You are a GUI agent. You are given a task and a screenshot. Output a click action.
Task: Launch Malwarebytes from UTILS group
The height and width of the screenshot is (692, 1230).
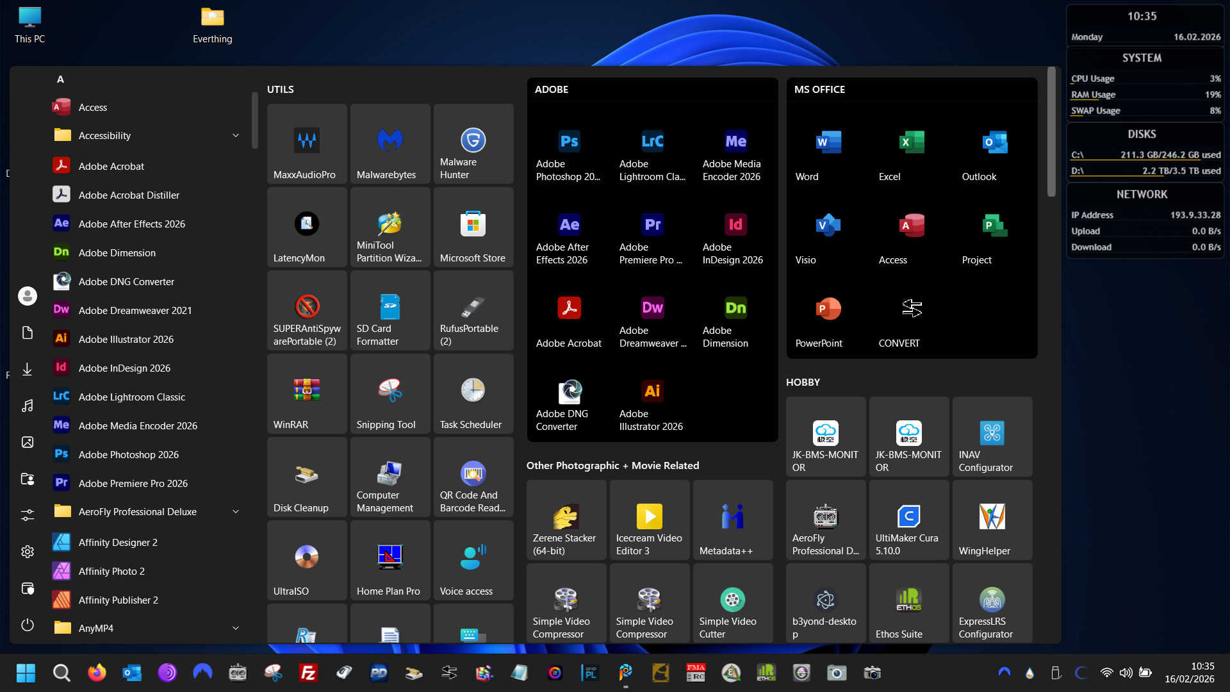(x=389, y=145)
